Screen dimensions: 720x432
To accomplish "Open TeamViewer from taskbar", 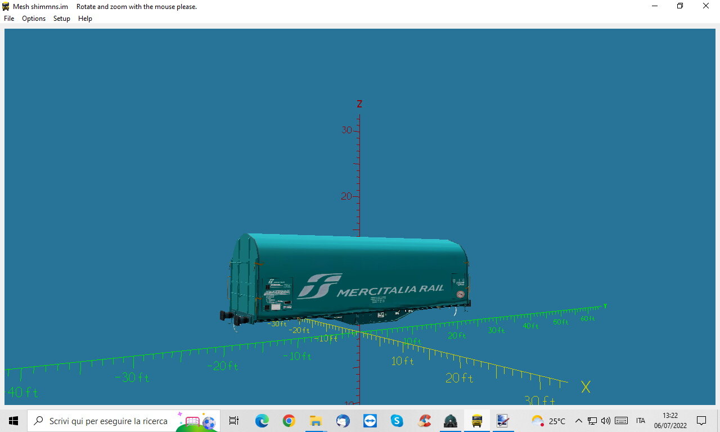I will coord(370,421).
